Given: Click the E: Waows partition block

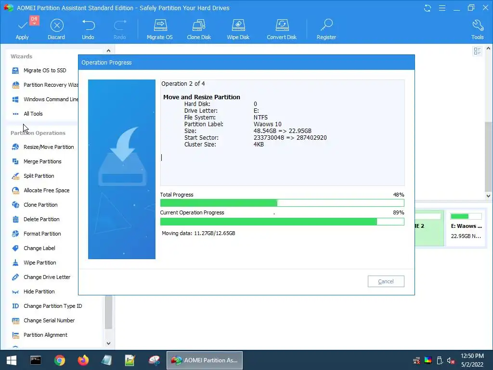Looking at the screenshot, I should click(x=466, y=228).
